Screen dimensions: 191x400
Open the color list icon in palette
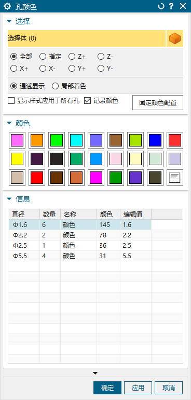pyautogui.click(x=175, y=178)
